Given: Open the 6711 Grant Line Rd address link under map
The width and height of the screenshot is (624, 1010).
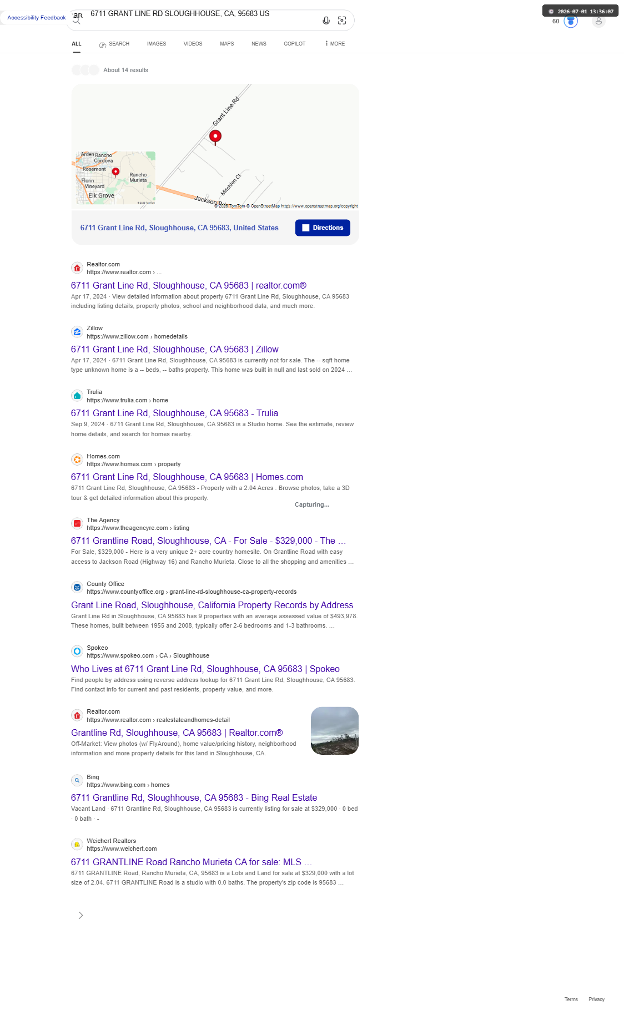Looking at the screenshot, I should tap(179, 228).
